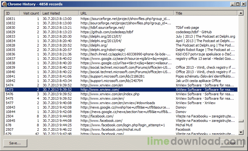Minimize the Chrome History window
The height and width of the screenshot is (151, 248).
(x=232, y=4)
